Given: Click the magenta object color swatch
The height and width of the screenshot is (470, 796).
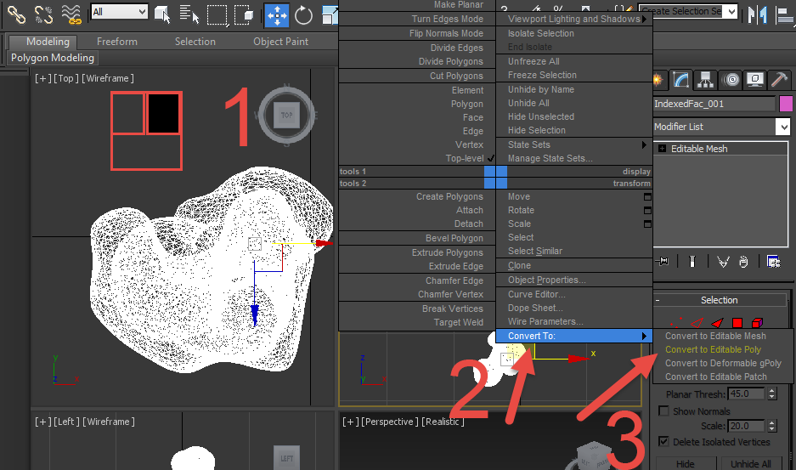Looking at the screenshot, I should (785, 104).
